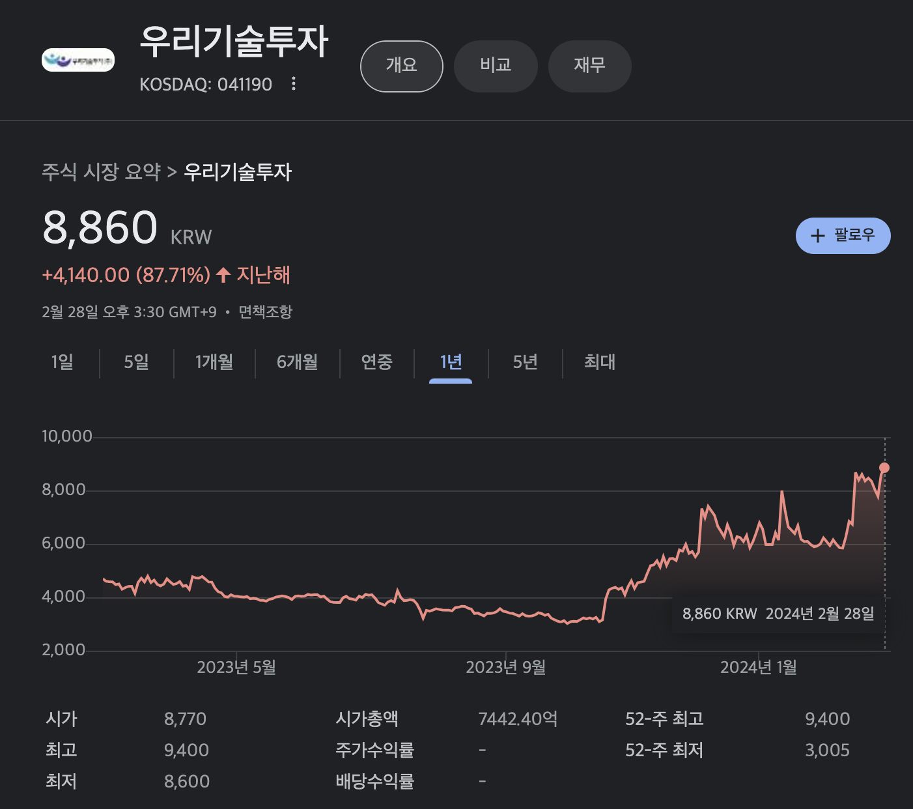
Task: Click the 10,000 y-axis label
Action: (x=67, y=436)
